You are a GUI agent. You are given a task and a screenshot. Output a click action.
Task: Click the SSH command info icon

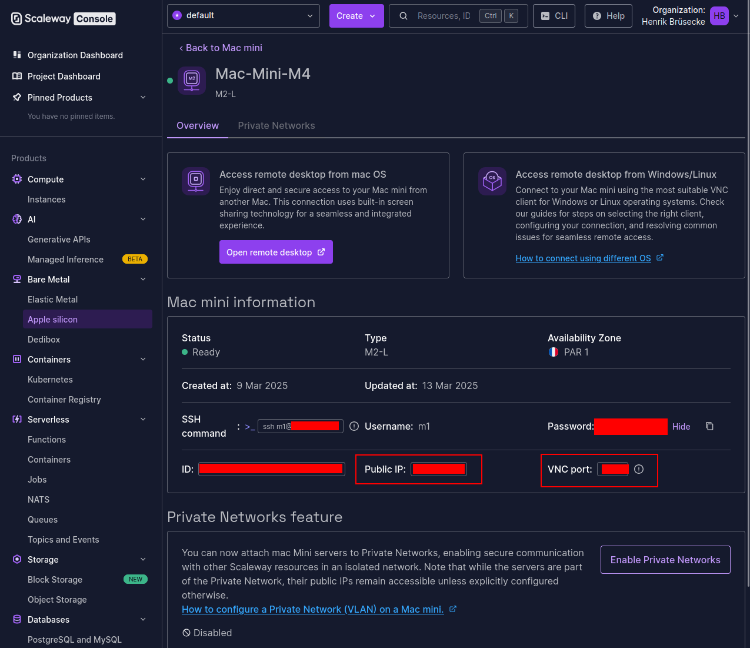pyautogui.click(x=354, y=426)
